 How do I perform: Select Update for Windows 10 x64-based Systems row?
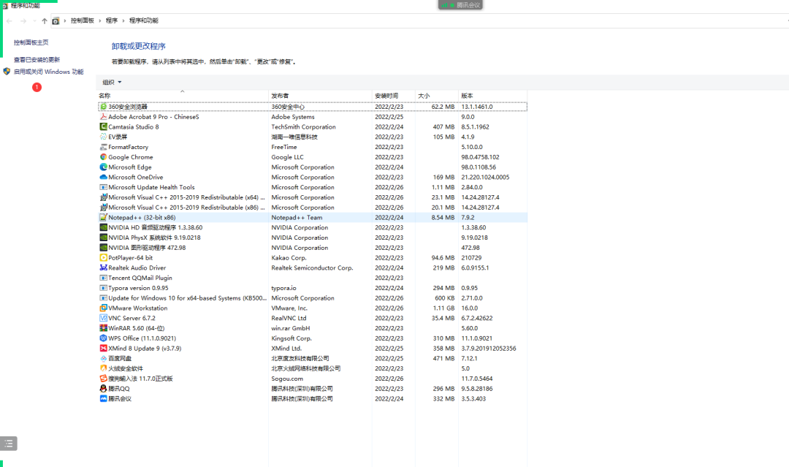tap(313, 298)
